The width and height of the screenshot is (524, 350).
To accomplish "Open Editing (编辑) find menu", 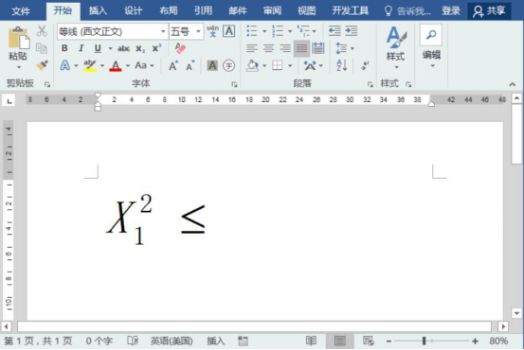I will (x=431, y=46).
